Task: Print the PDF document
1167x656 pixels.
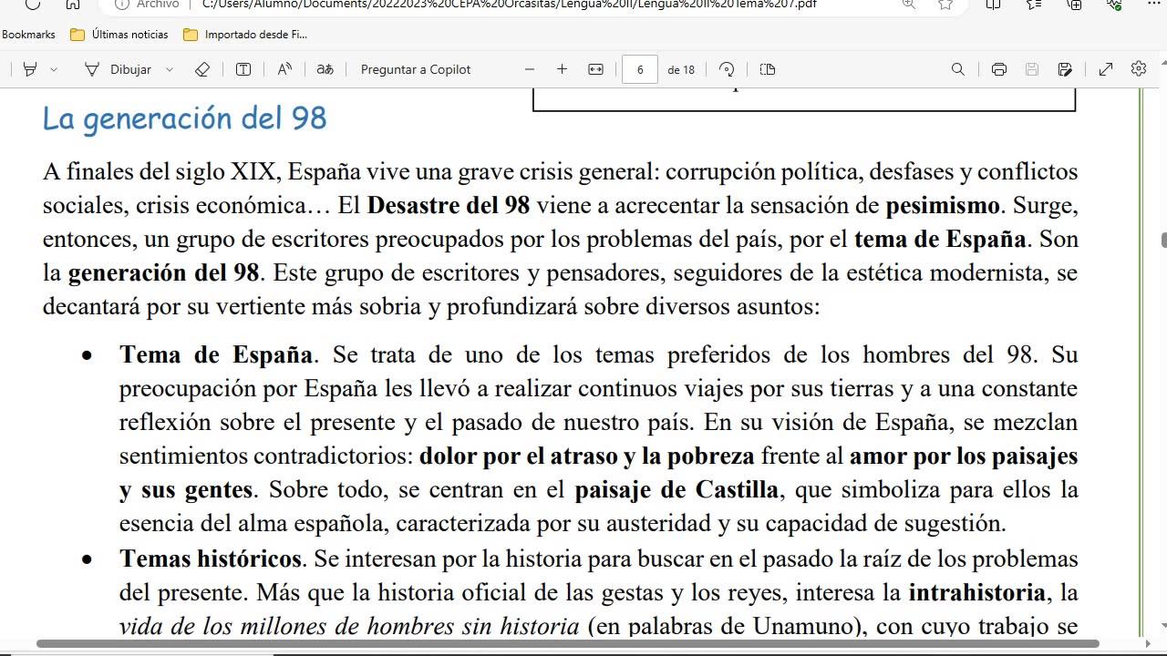Action: click(x=999, y=69)
